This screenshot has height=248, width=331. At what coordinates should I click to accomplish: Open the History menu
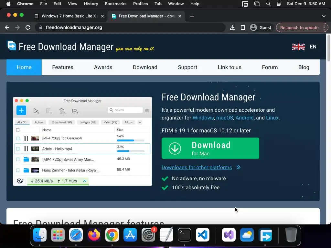91,4
